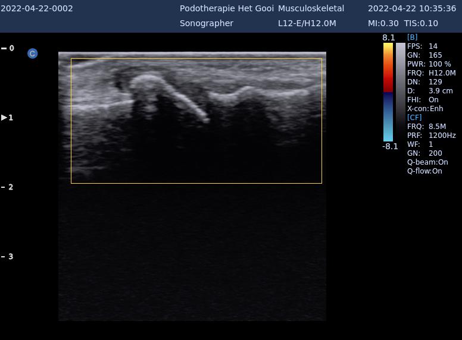
Task: Click the depth 0 tick on the scale
Action: 8,48
